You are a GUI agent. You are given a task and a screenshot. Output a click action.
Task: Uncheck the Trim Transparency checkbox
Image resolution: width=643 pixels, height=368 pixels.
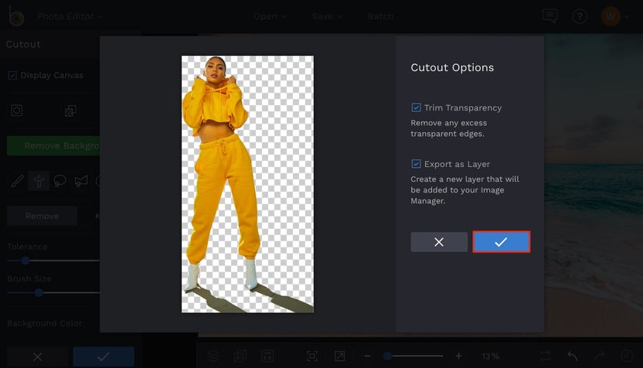pyautogui.click(x=416, y=108)
